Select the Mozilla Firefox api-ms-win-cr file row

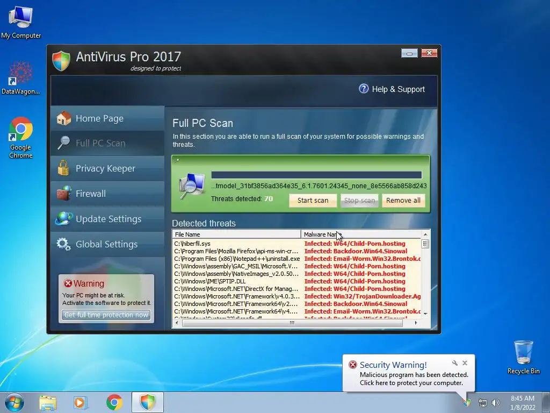point(296,251)
